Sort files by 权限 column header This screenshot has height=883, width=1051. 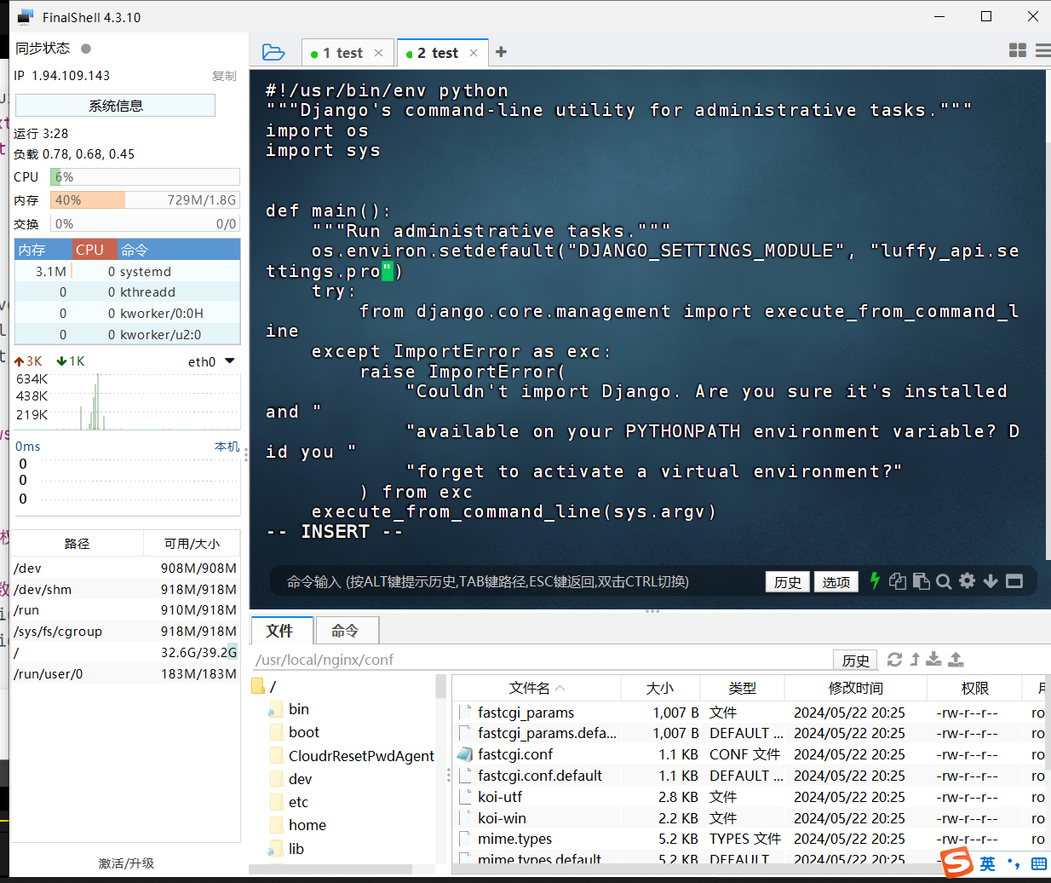pos(974,688)
